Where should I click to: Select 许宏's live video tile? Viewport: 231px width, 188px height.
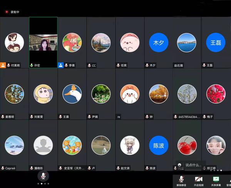43,42
